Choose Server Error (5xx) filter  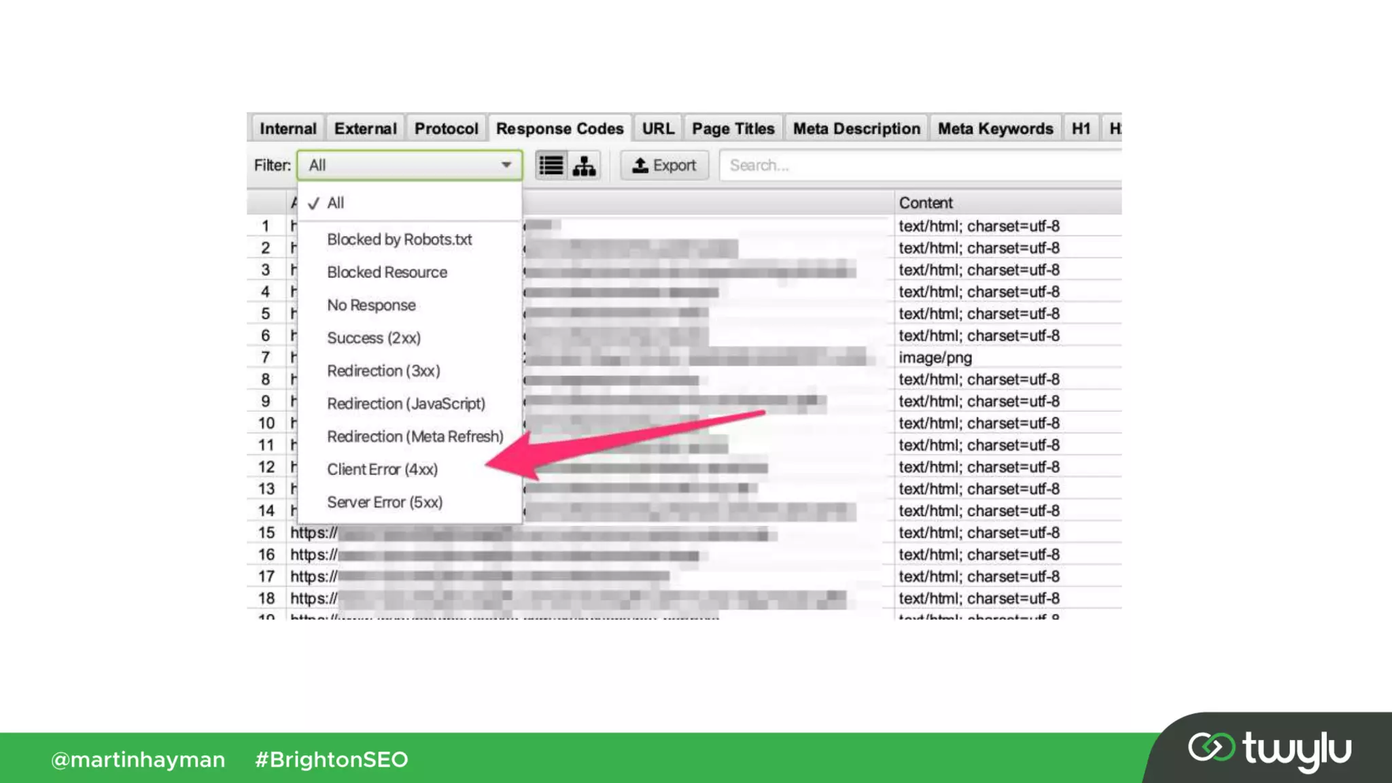384,502
